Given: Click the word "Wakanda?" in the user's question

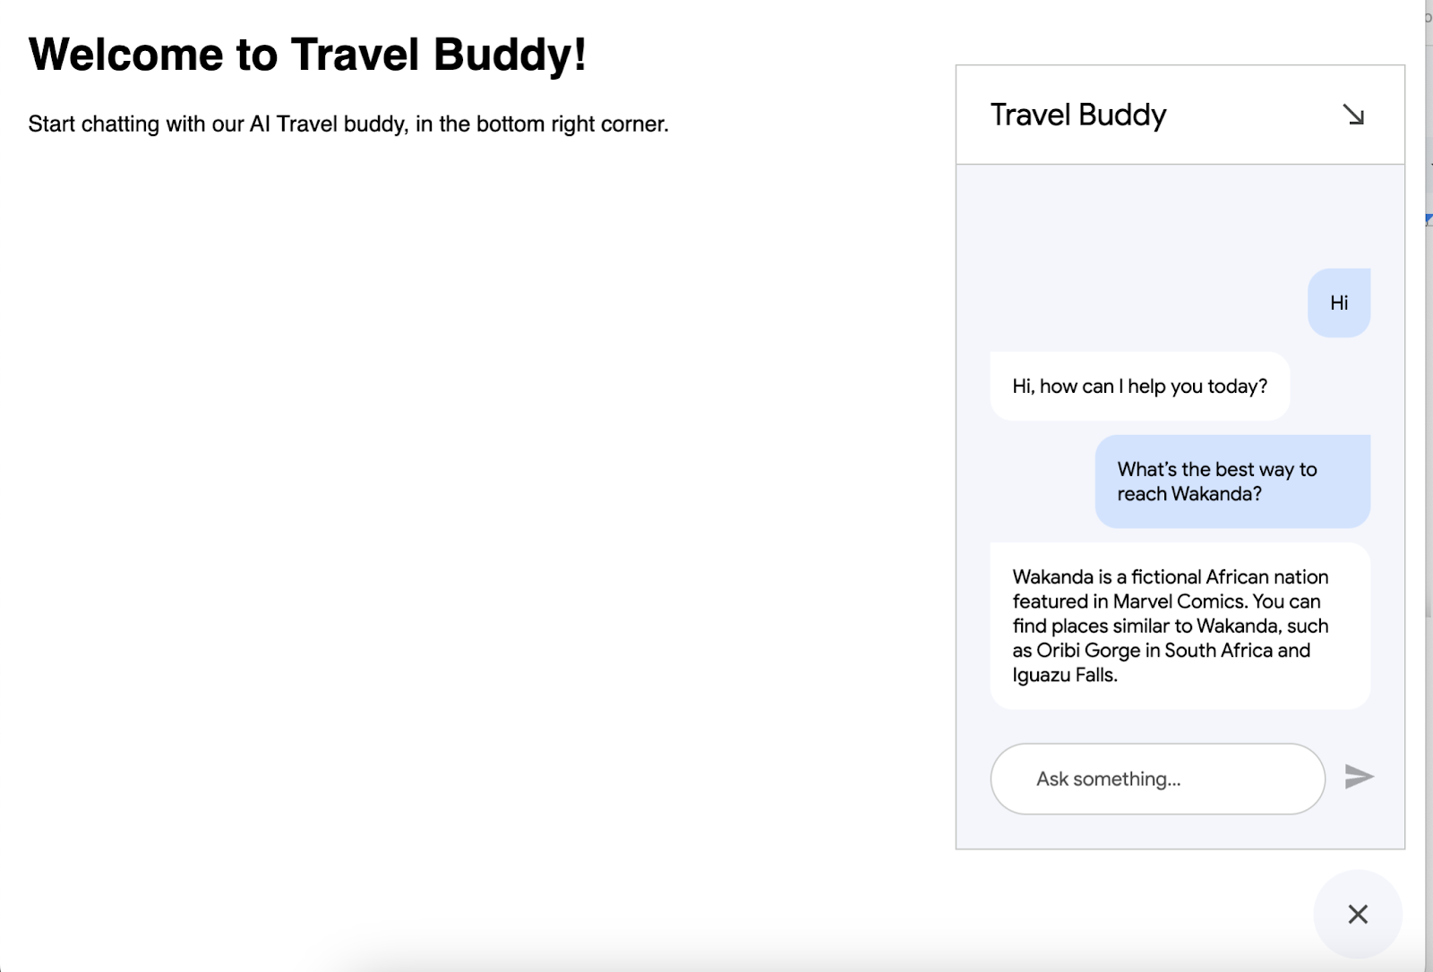Looking at the screenshot, I should point(1216,494).
